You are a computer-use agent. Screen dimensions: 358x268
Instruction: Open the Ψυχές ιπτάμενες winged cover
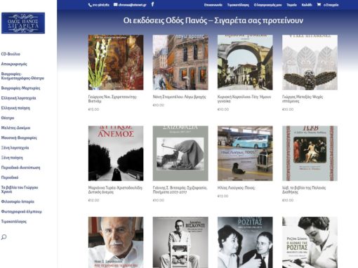tap(310, 62)
